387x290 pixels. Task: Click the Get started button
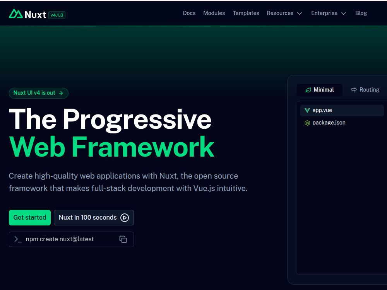tap(30, 217)
